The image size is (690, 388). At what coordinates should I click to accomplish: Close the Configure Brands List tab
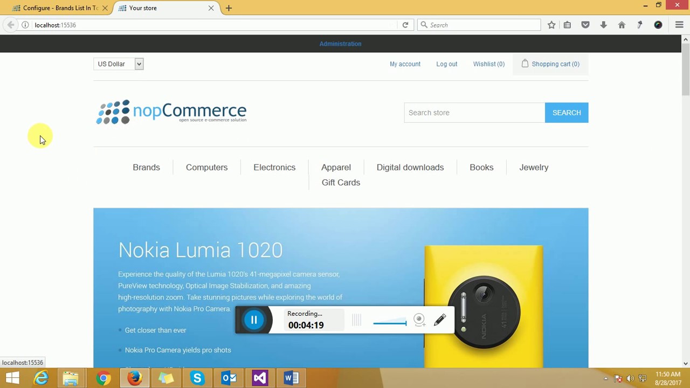[x=105, y=8]
